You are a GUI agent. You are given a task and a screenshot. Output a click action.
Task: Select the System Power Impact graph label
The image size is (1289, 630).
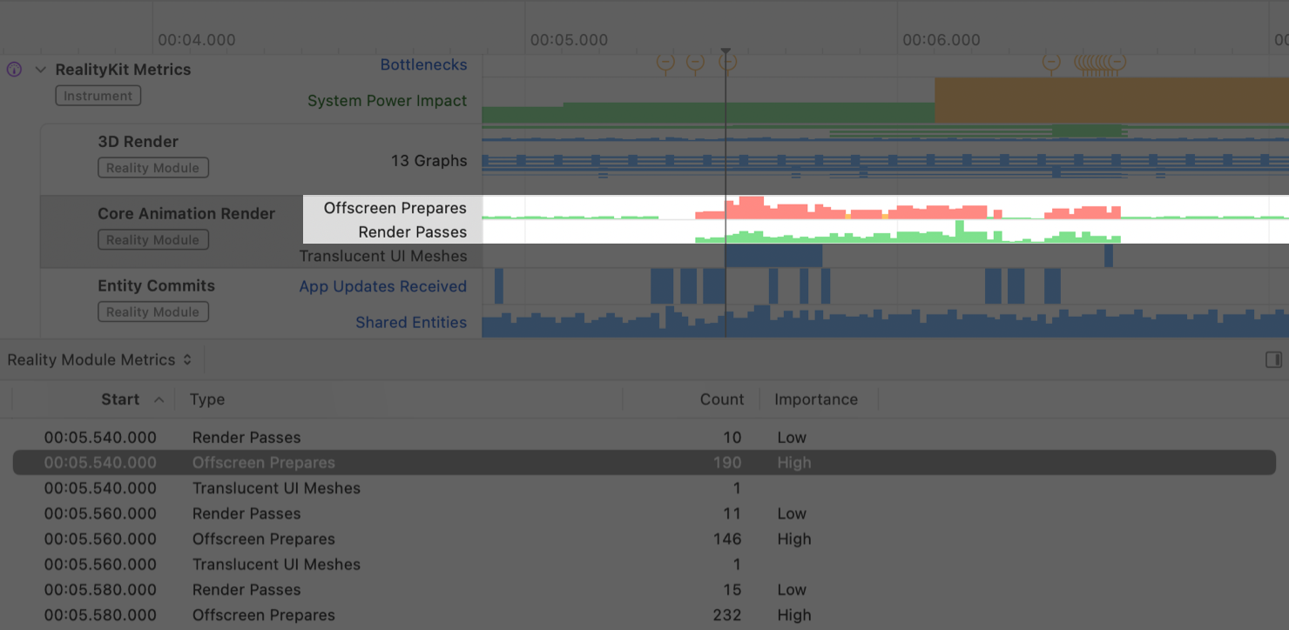387,100
